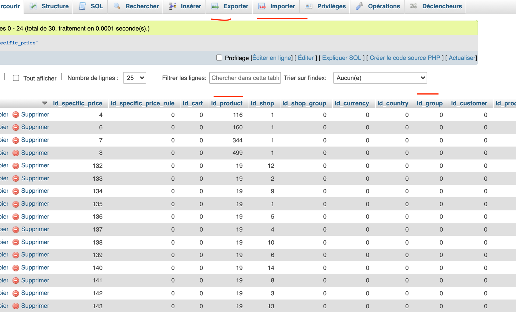Click the Rechercher magnifier icon
Screen dimensions: 516x312
[117, 6]
